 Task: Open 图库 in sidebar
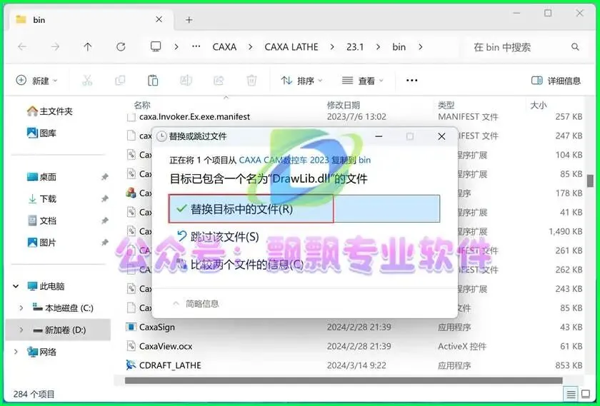coord(41,133)
